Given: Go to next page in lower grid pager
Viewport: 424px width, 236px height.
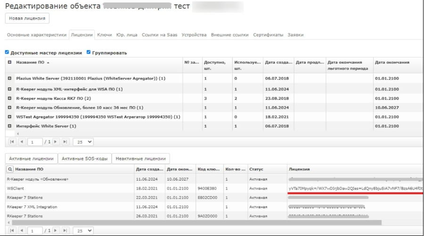Looking at the screenshot, I should [x=56, y=230].
